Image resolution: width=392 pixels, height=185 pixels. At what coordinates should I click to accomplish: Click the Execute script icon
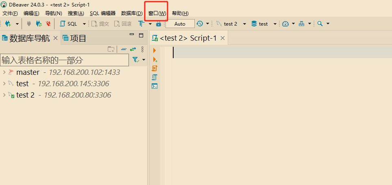tap(155, 68)
